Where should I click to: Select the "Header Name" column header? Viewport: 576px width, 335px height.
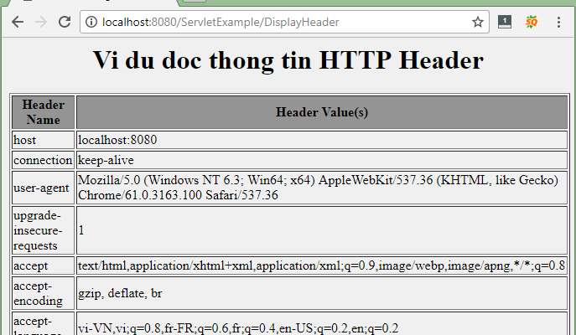44,111
